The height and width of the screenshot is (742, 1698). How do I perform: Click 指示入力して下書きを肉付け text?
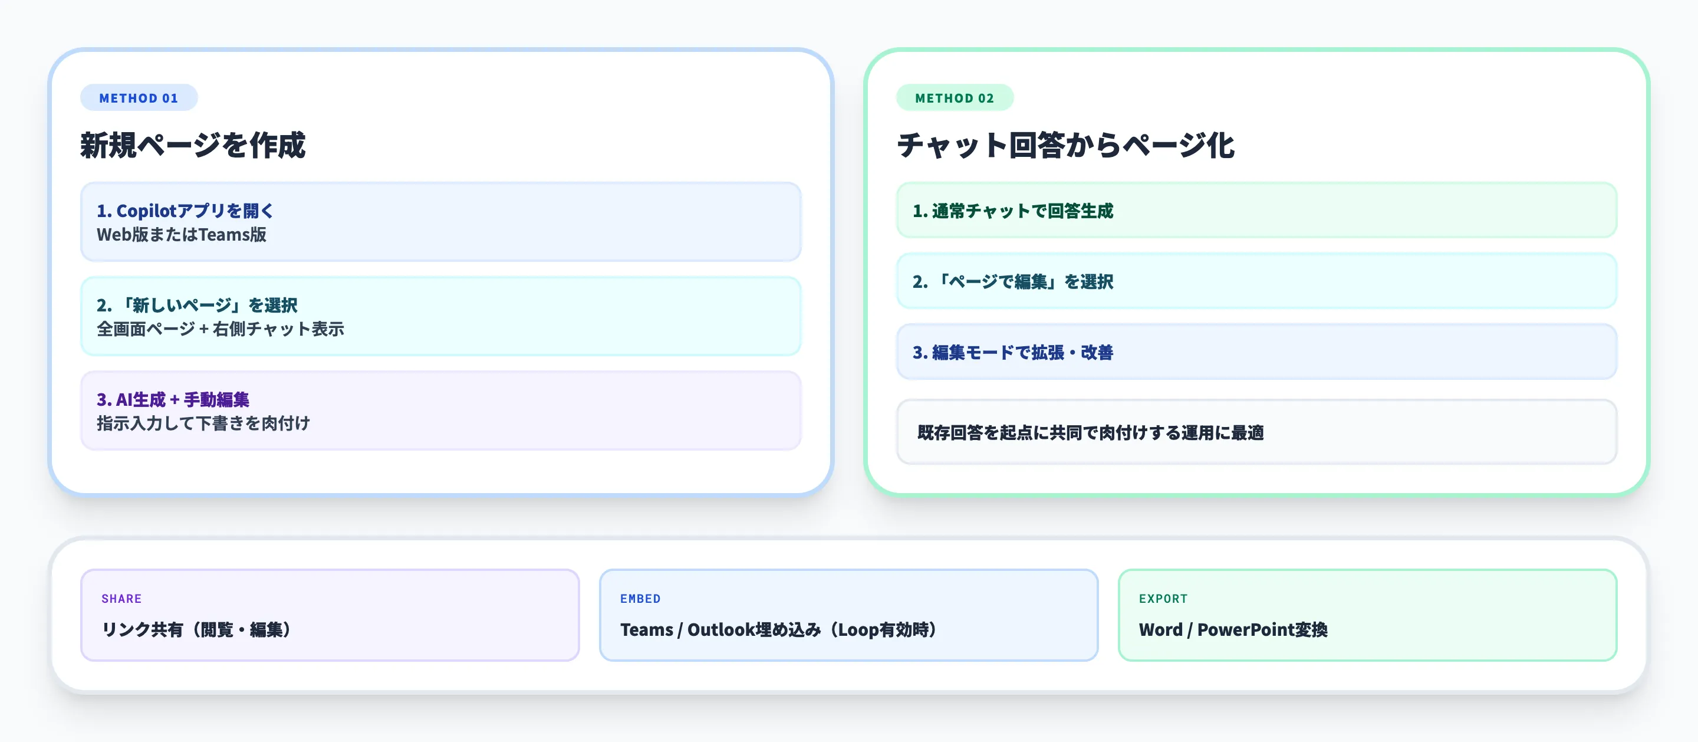point(203,423)
